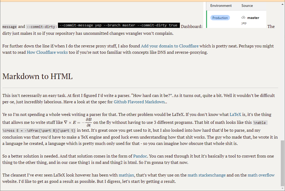Viewport: 285px width, 191px height.
Task: Visit the LaTeX link
Action: (235, 115)
